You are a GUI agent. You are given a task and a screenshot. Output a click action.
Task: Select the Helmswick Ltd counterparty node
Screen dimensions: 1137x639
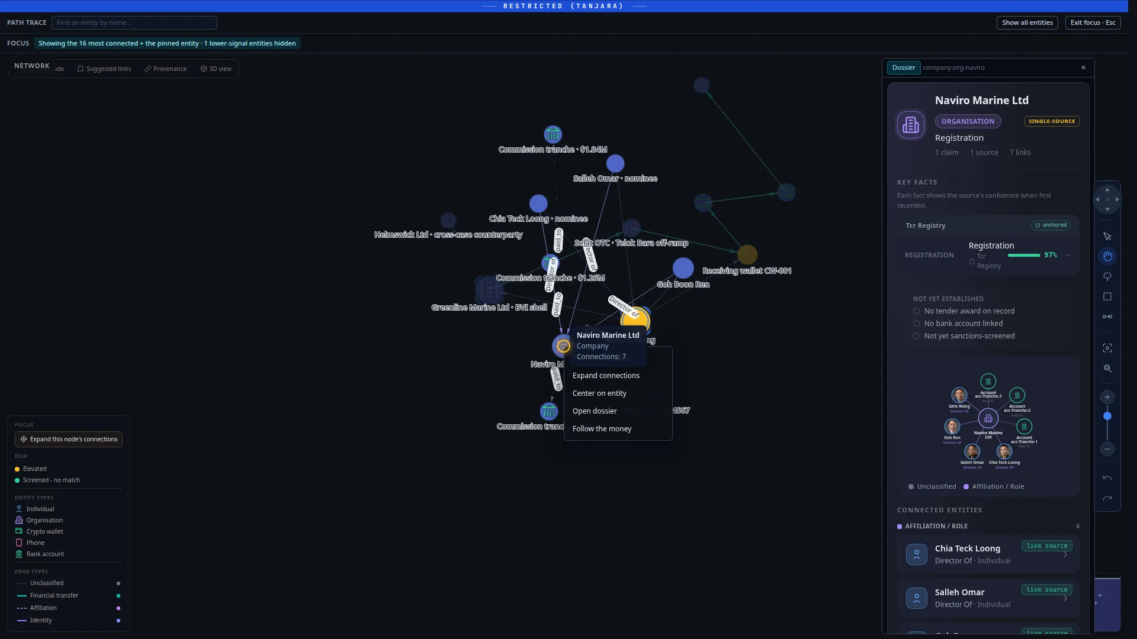(448, 221)
